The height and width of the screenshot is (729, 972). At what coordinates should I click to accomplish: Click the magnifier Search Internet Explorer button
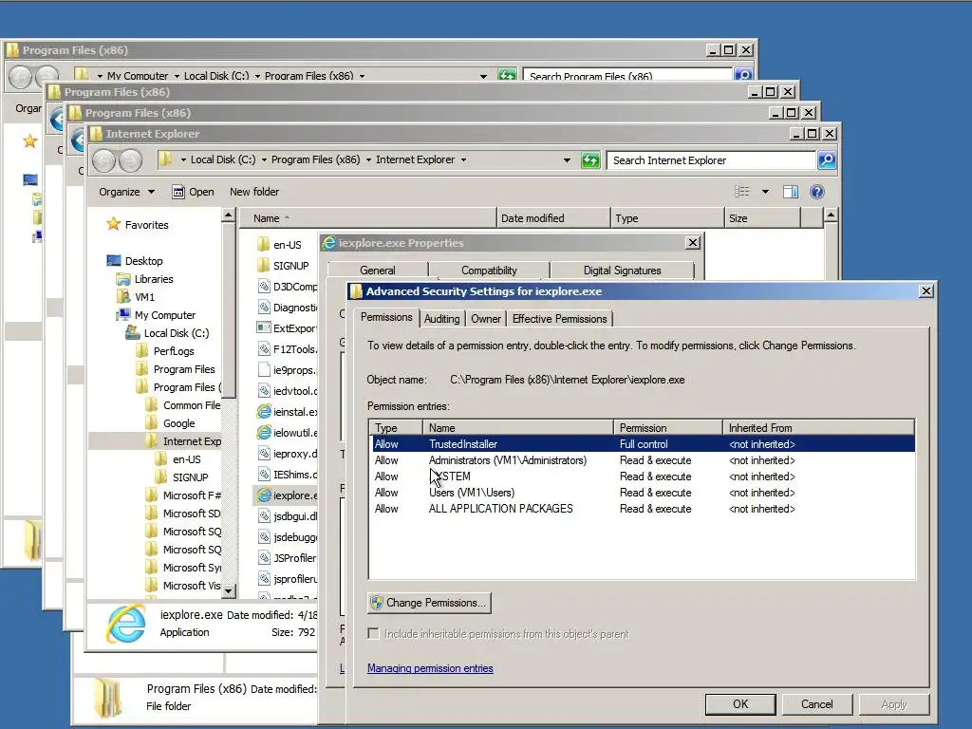tap(827, 160)
